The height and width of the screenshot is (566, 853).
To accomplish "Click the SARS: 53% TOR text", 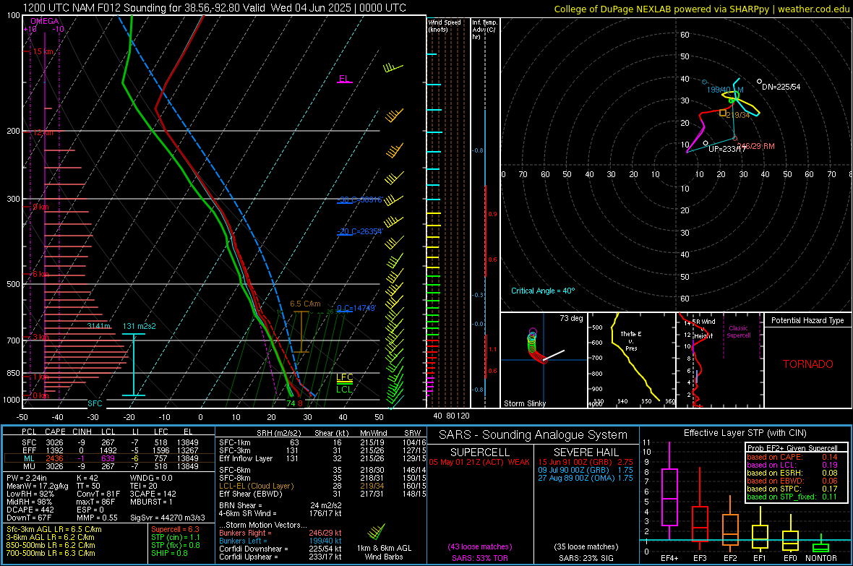I will point(479,558).
